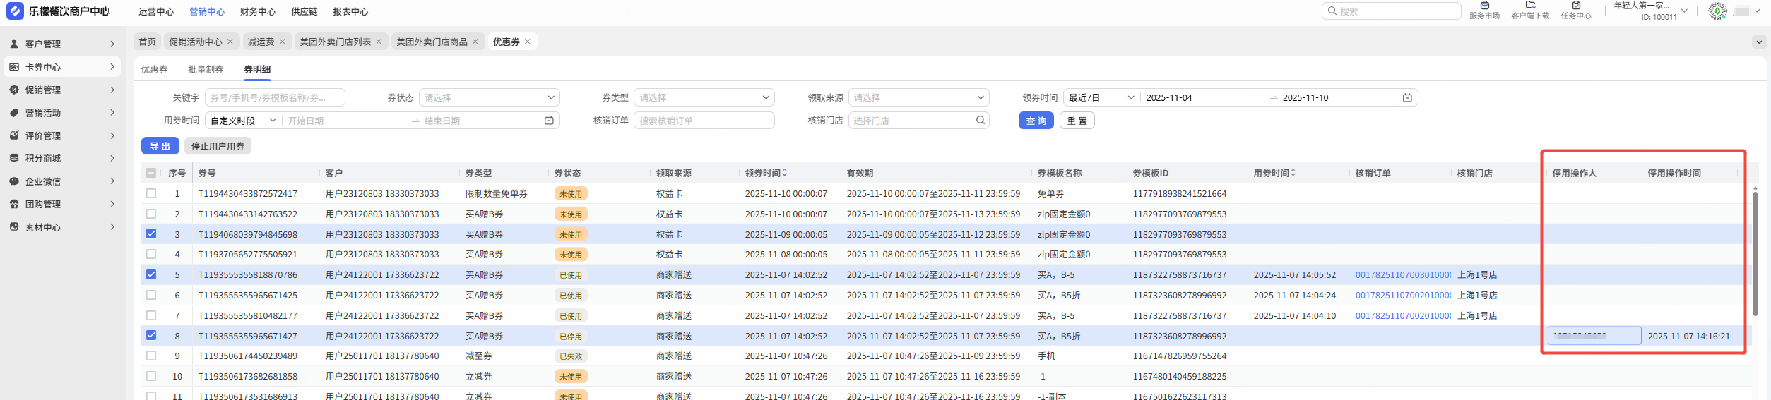The height and width of the screenshot is (400, 1771).
Task: Open 核销订单 link in row 5
Action: 1403,274
